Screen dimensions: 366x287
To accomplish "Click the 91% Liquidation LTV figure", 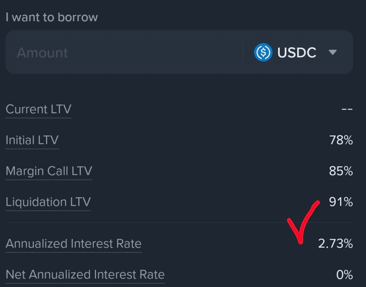I will 341,202.
